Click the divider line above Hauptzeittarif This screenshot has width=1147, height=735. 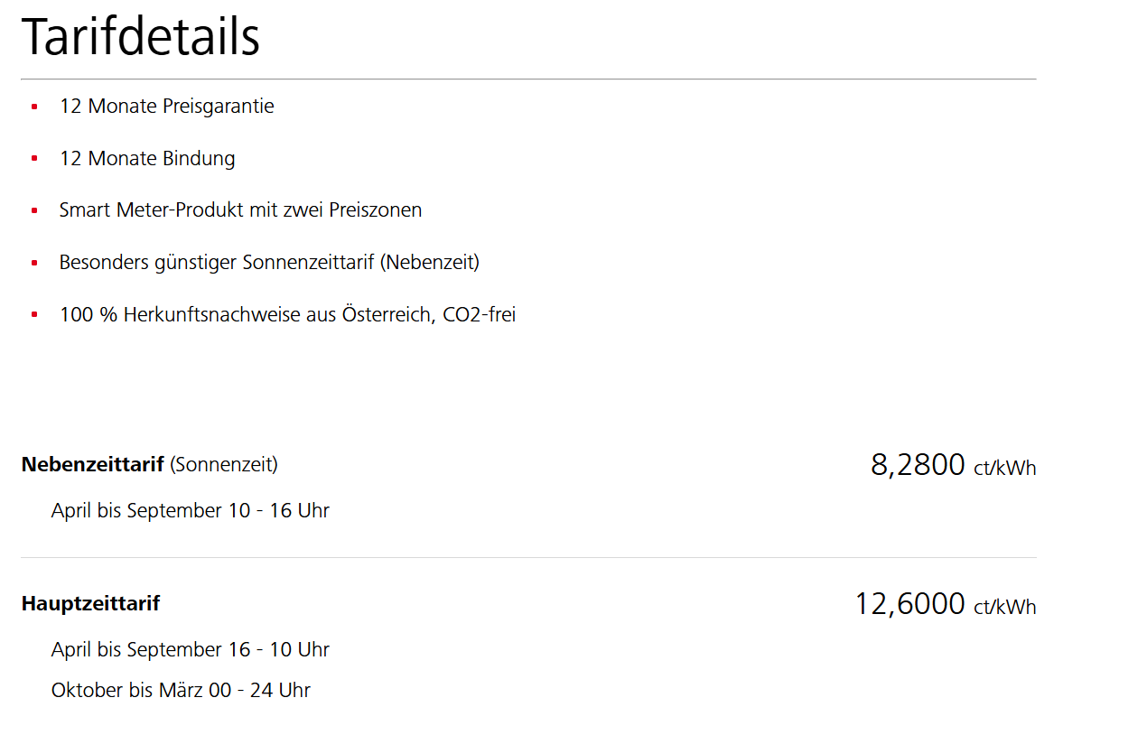click(x=528, y=558)
